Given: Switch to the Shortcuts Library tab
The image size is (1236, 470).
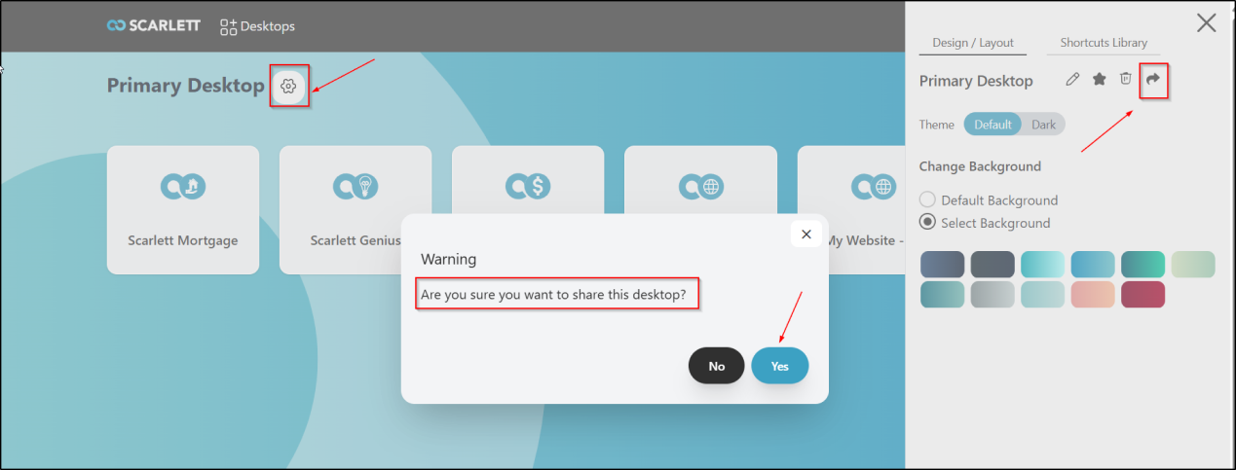Looking at the screenshot, I should [x=1104, y=43].
